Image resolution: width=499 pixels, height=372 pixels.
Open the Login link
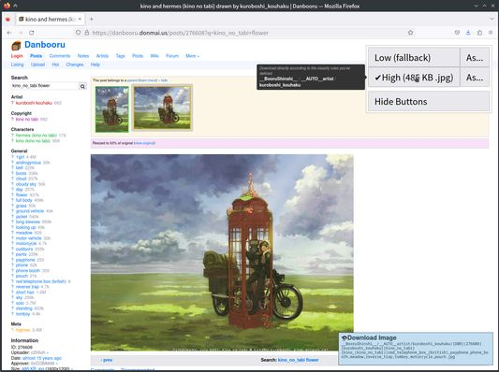[x=17, y=56]
